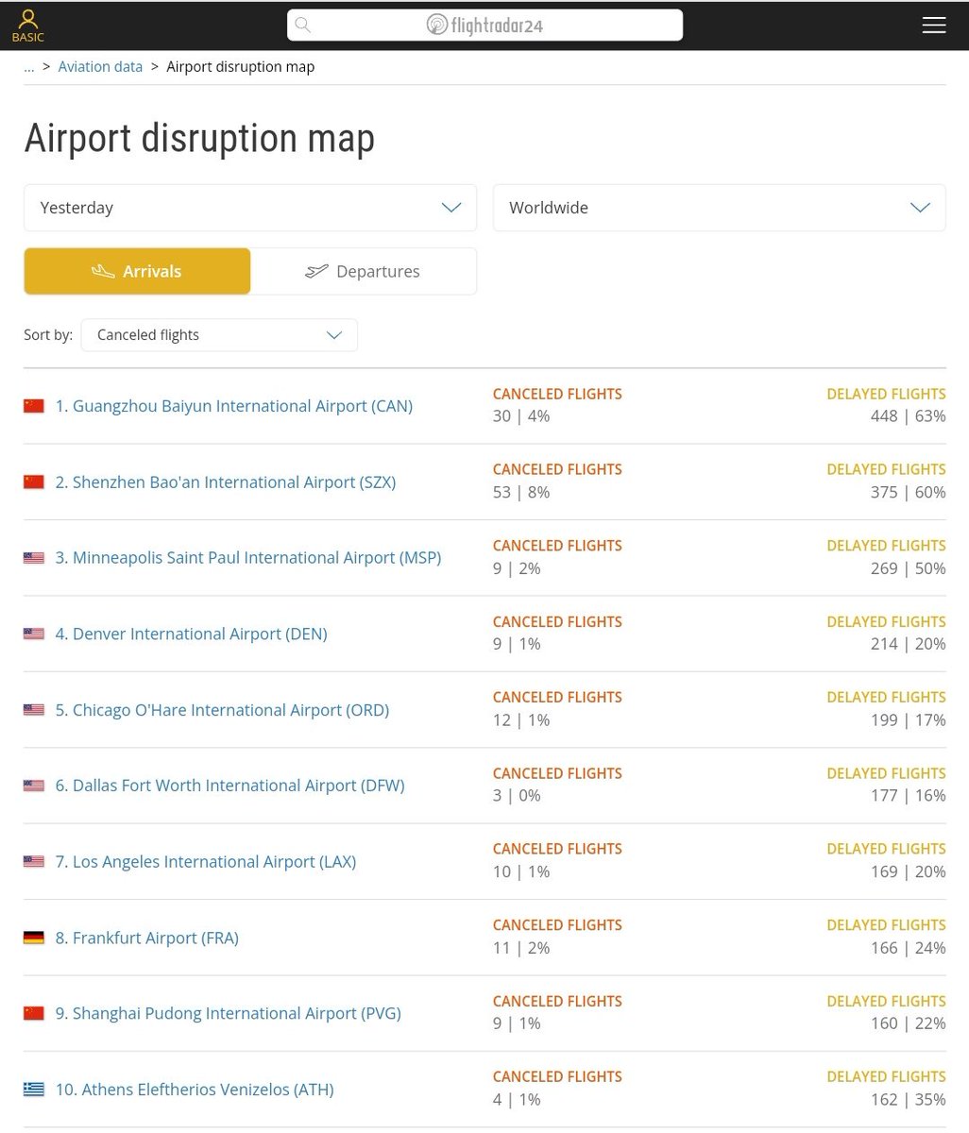Click the Airport disruption map breadcrumb text
The image size is (969, 1133).
241,67
